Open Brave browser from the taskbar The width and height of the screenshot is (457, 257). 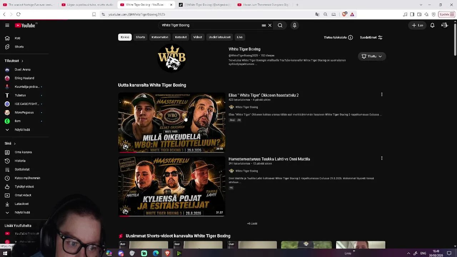167,253
